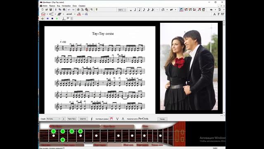Open the Настройки menu
This screenshot has width=264, height=149.
(66, 6)
